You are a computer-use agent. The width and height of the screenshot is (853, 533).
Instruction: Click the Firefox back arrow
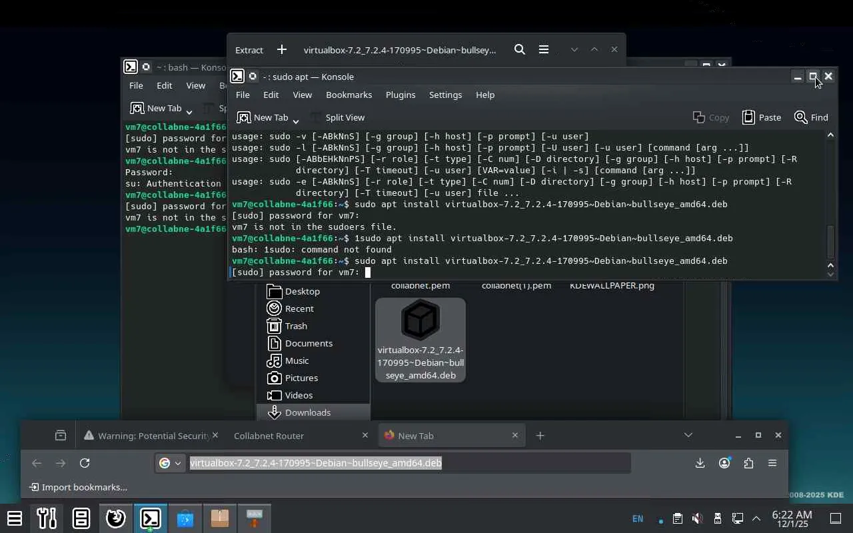37,463
